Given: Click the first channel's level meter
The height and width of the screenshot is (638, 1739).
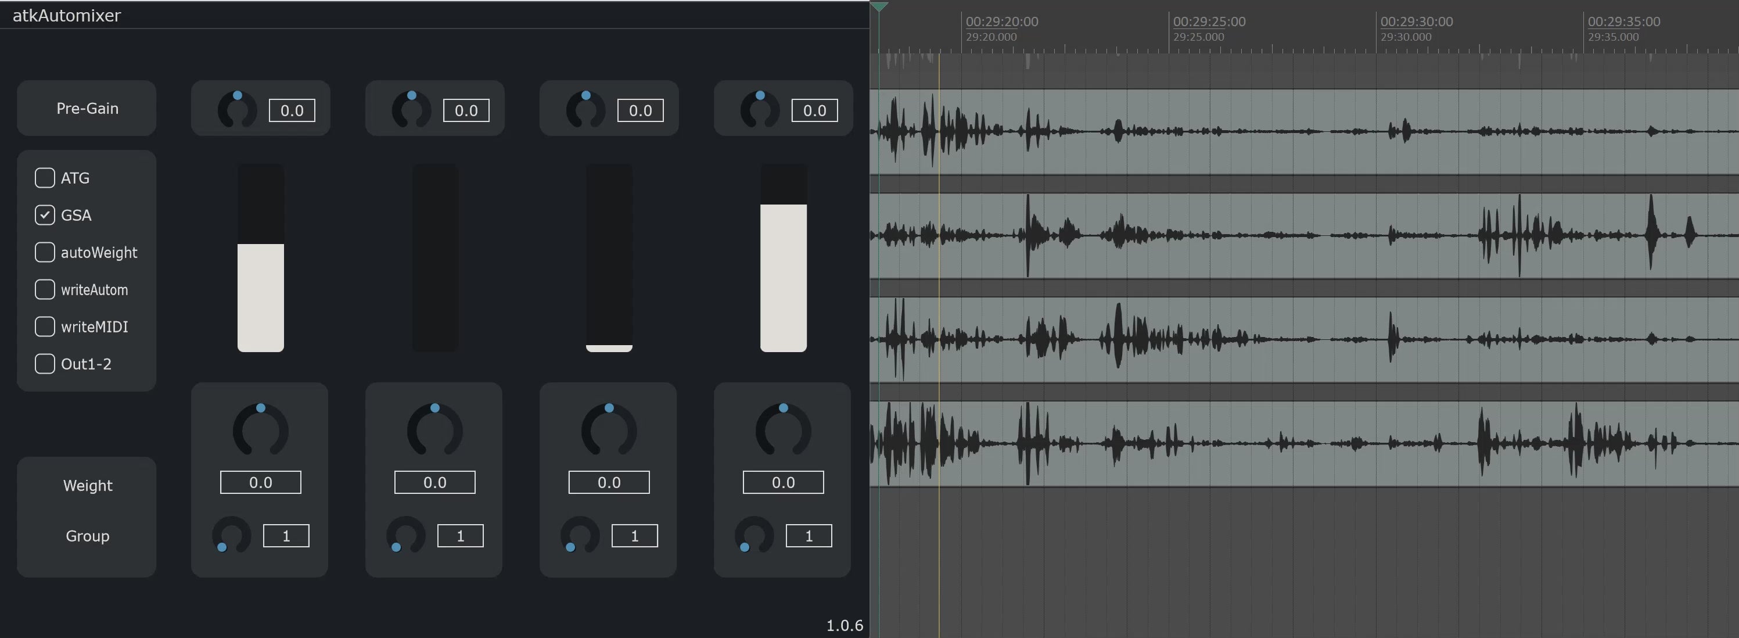Looking at the screenshot, I should click(x=260, y=257).
